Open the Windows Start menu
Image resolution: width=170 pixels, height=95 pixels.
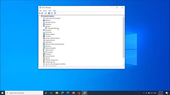[x=2, y=93]
